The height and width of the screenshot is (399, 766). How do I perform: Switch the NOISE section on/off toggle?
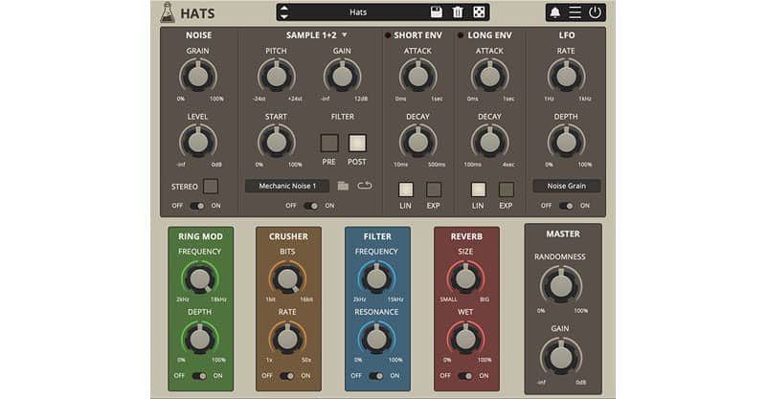tap(197, 206)
